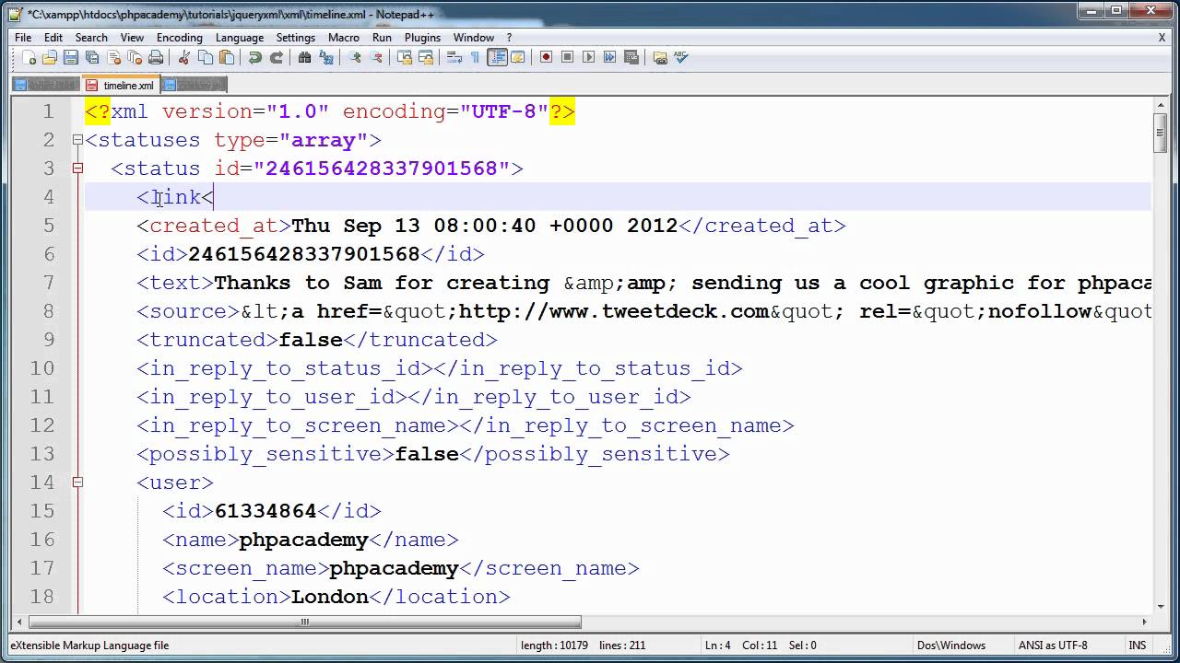
Task: Click line number 9 in the margin
Action: pyautogui.click(x=48, y=340)
